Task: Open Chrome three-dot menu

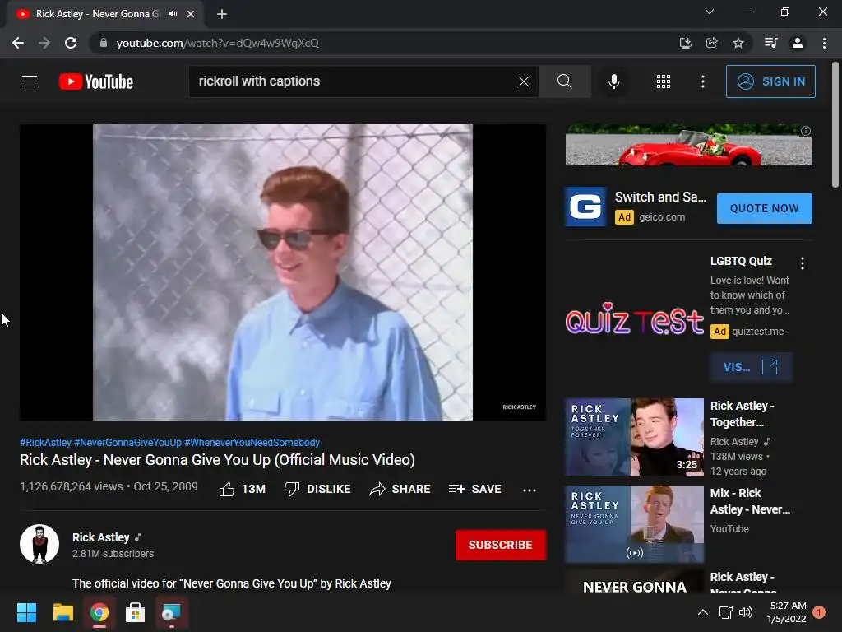Action: pos(824,43)
